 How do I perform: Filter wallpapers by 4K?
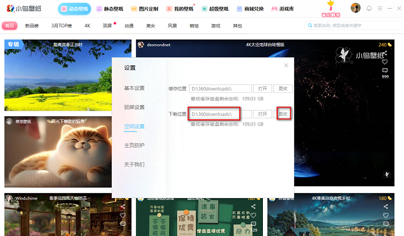click(88, 25)
